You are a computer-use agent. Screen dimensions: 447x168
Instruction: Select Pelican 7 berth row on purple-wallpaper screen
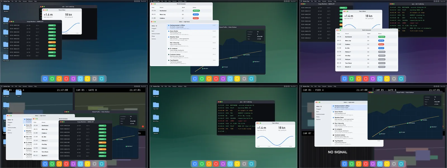[367, 52]
